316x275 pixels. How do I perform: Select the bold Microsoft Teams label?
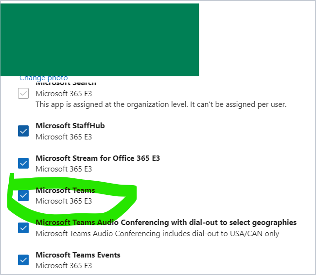point(65,190)
